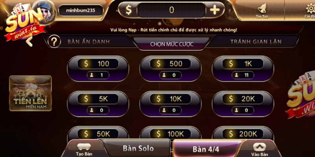Click the dollar balance display
The height and width of the screenshot is (157, 315).
[x=171, y=10]
